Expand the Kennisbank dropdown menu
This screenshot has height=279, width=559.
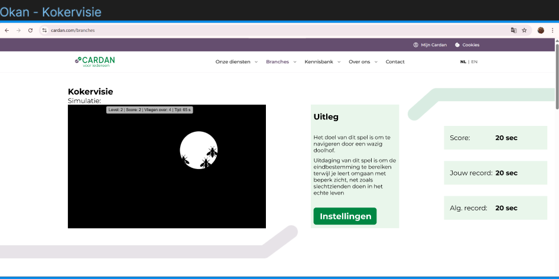[322, 61]
